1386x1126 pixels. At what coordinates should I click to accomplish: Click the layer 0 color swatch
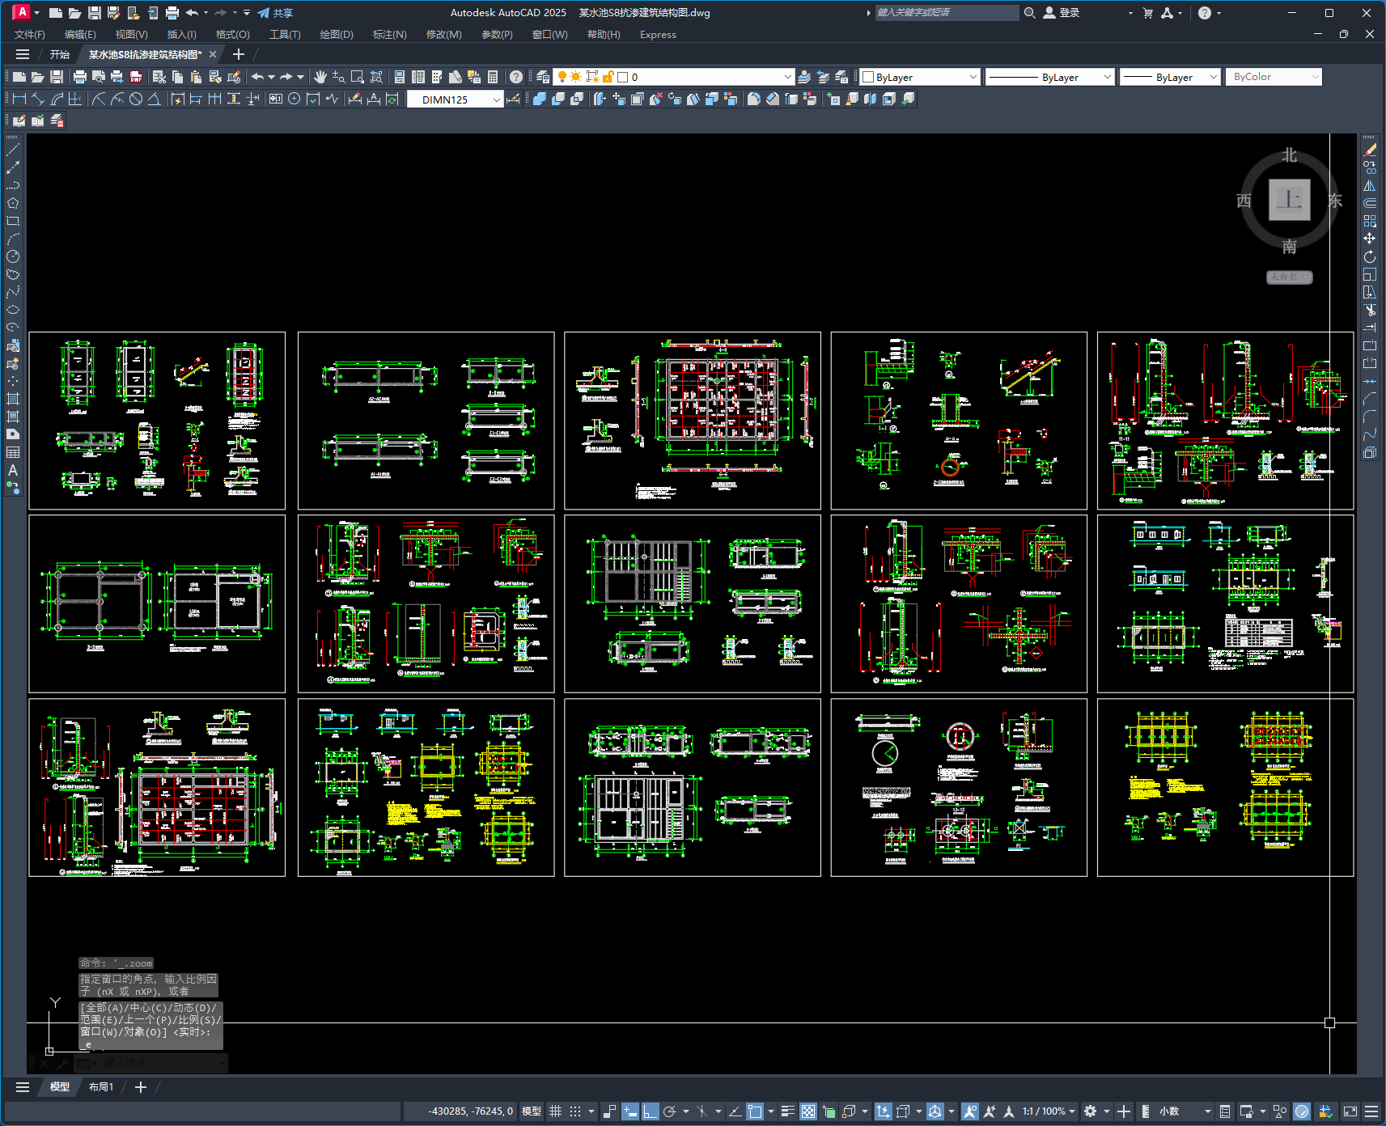point(623,77)
